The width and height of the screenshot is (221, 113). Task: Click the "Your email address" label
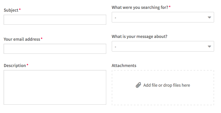22,39
